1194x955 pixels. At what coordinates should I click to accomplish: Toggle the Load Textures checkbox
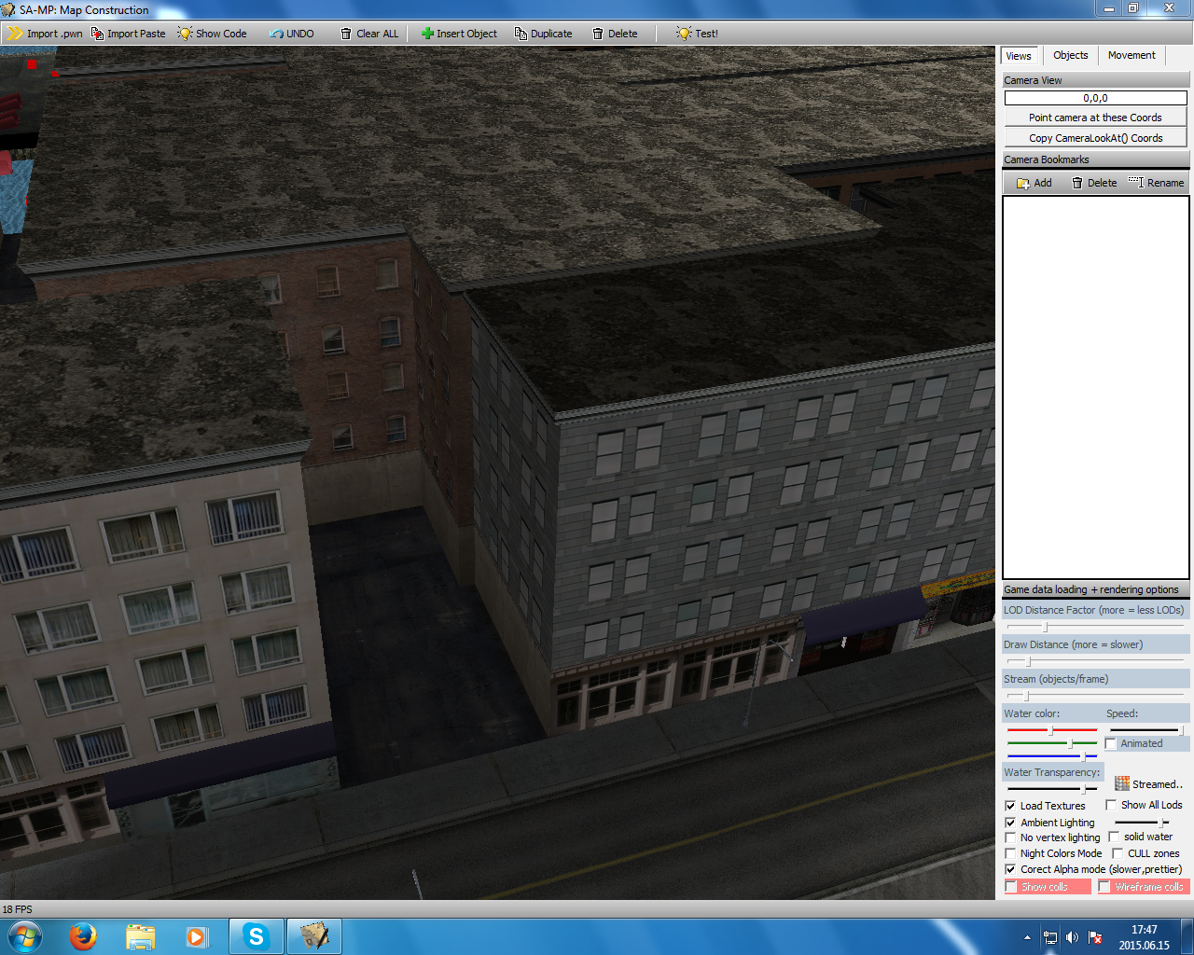pyautogui.click(x=1010, y=806)
